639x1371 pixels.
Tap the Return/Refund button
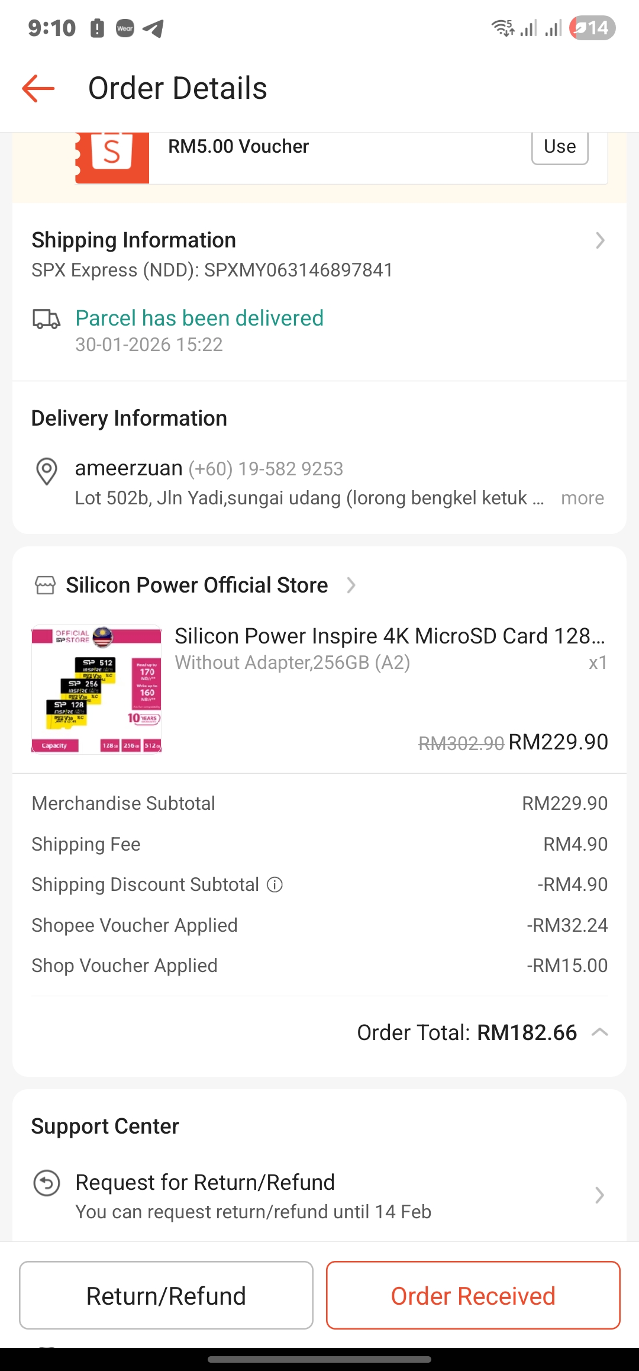166,1295
